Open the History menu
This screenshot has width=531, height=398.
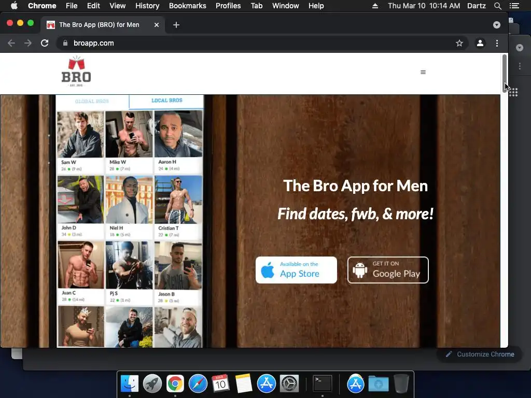147,6
